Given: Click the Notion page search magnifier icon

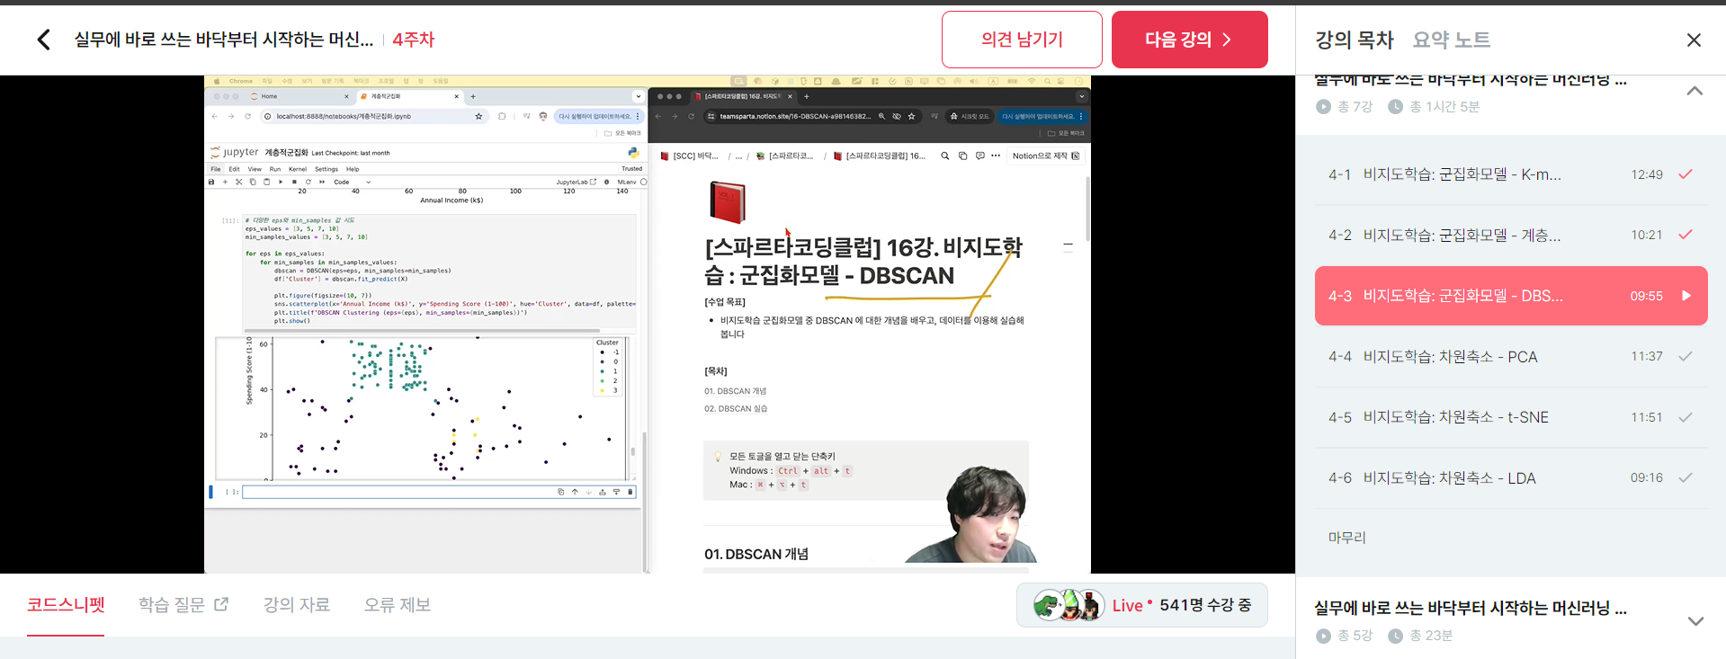Looking at the screenshot, I should click(945, 156).
